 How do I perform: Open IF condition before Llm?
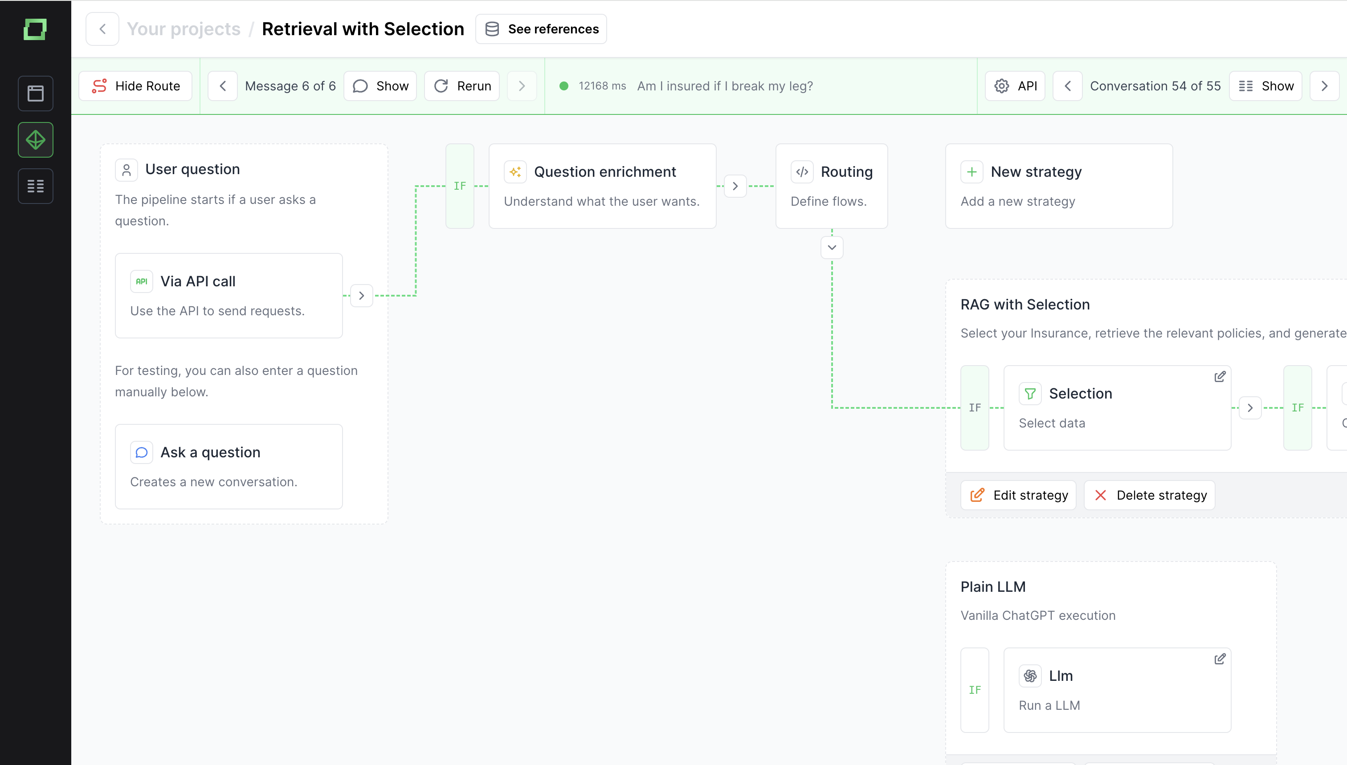[975, 690]
